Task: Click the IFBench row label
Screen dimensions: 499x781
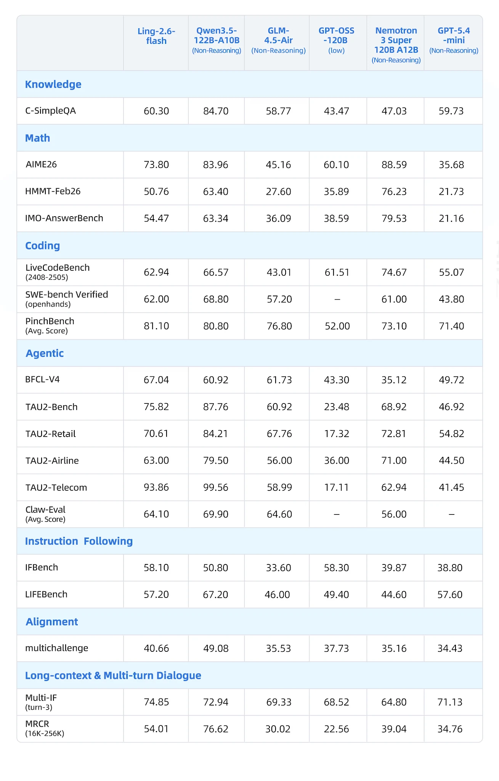Action: click(42, 567)
